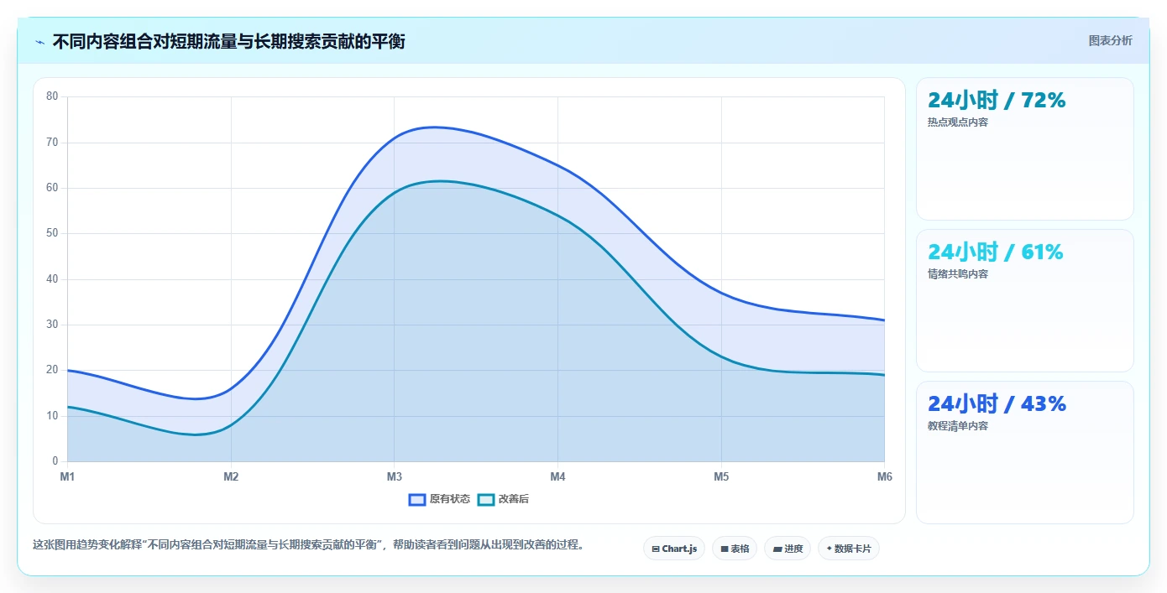
Task: Click the 图表分析 label at top right
Action: pos(1110,40)
